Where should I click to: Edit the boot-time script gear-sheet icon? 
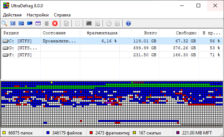click(x=97, y=23)
